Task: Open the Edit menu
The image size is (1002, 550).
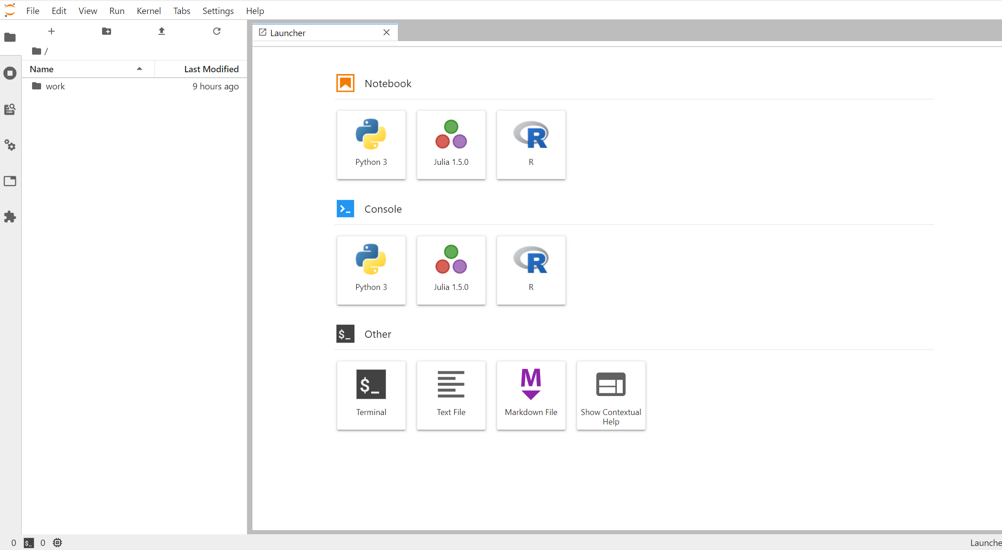Action: click(59, 11)
